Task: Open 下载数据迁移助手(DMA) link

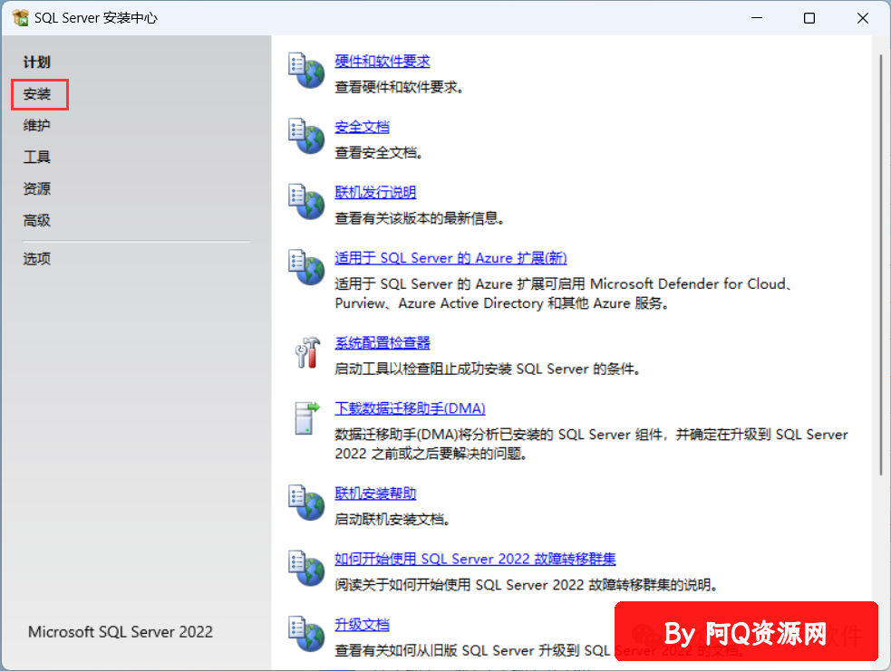Action: pyautogui.click(x=410, y=408)
